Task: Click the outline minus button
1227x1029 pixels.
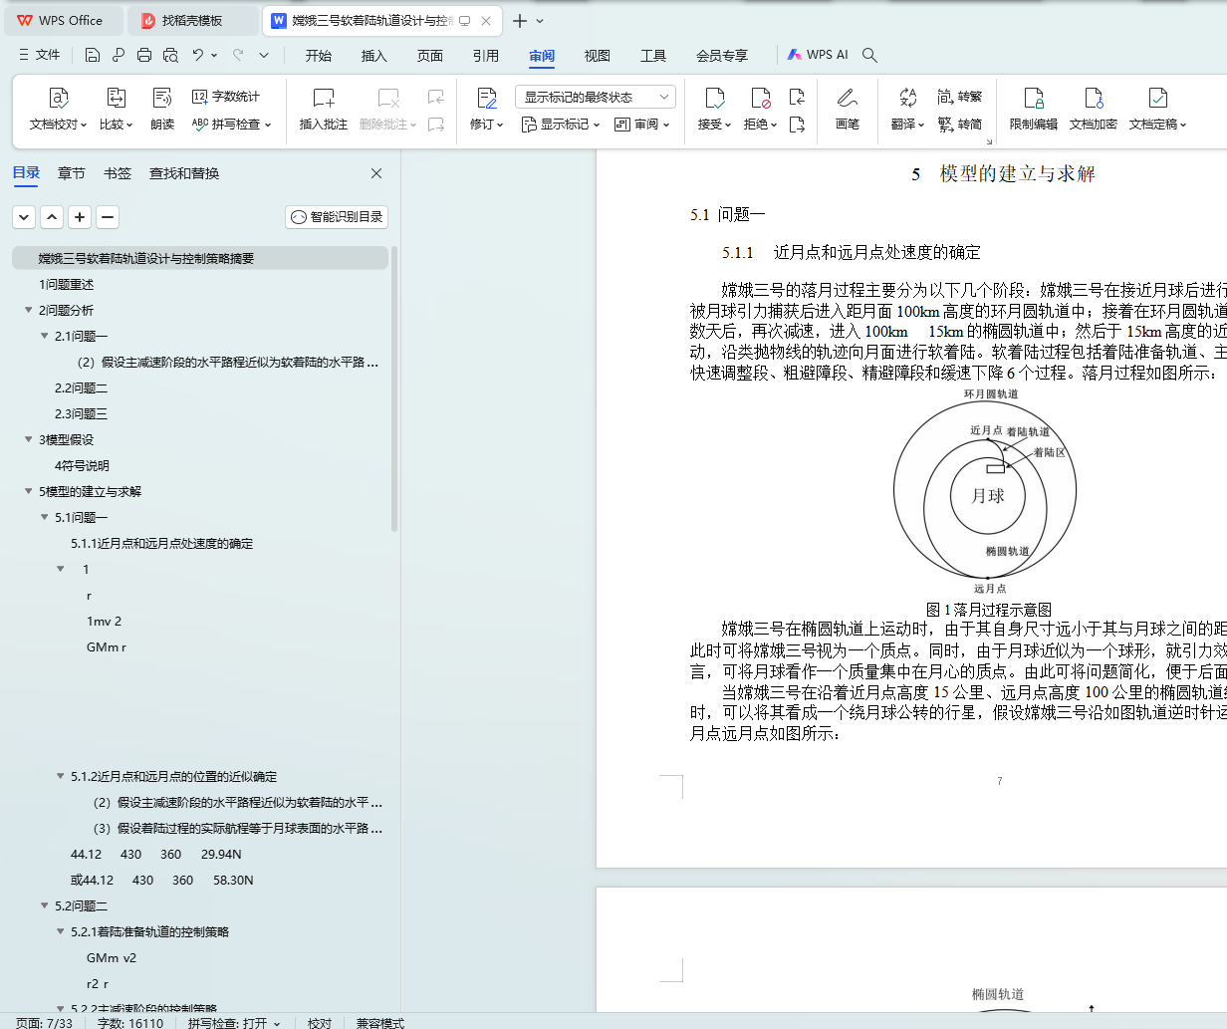Action: 108,216
